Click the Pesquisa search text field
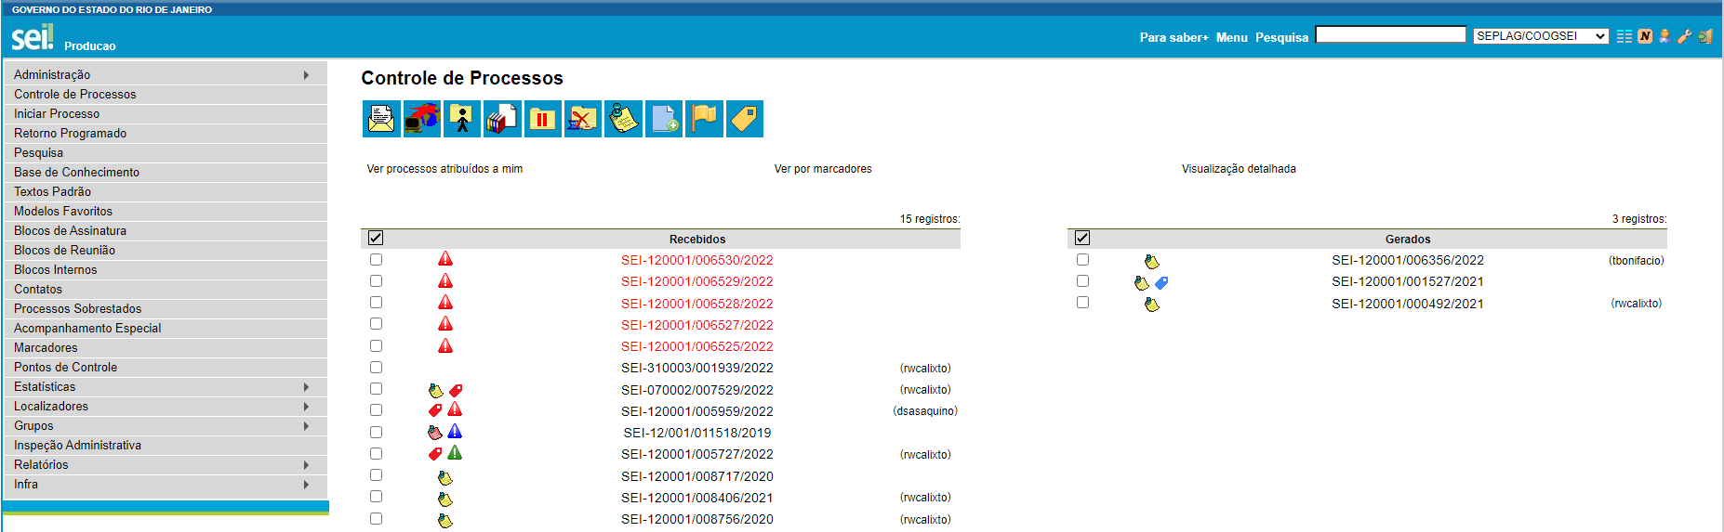 [x=1390, y=35]
